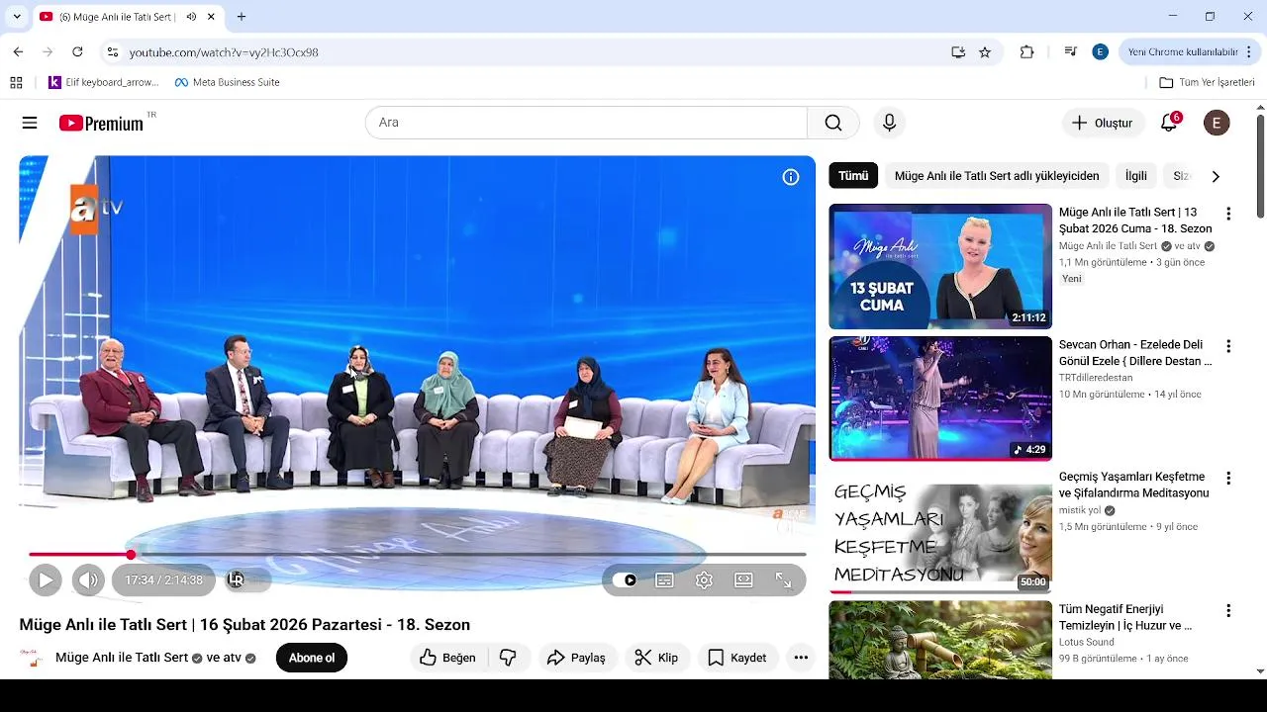Mute the video volume
Viewport: 1267px width, 712px height.
[x=88, y=580]
